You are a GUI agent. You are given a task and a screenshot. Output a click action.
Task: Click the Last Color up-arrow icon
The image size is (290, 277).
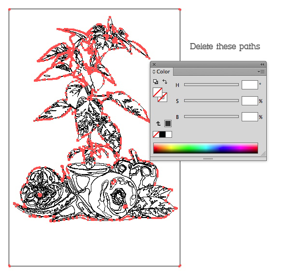point(158,123)
